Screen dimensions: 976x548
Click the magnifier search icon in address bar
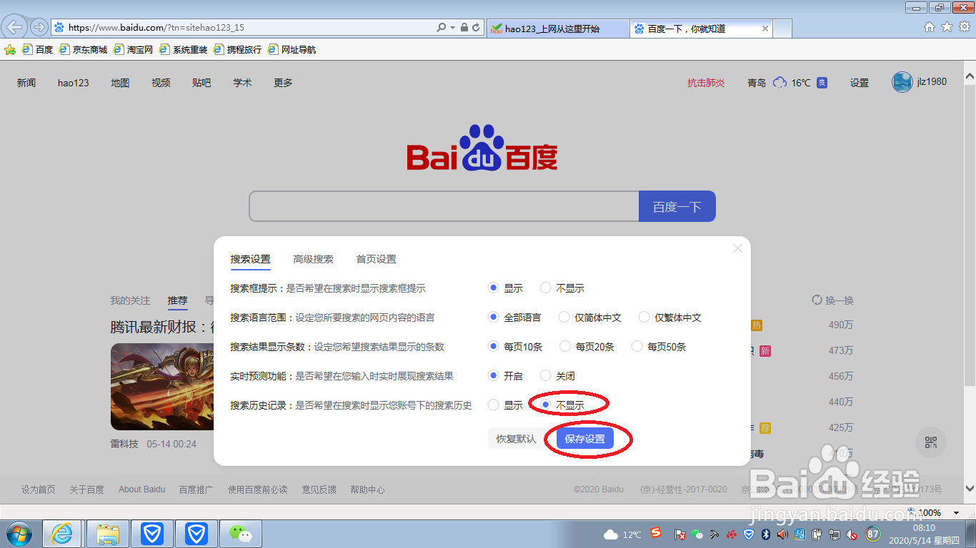442,28
